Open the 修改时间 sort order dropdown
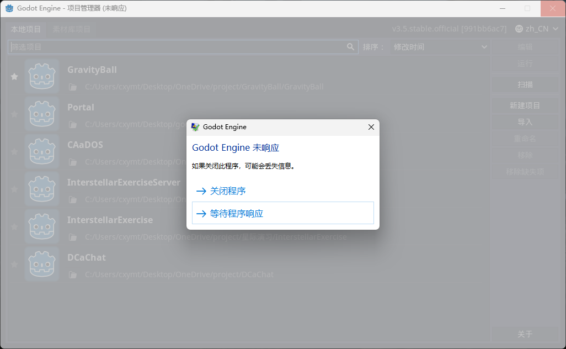 [x=440, y=47]
